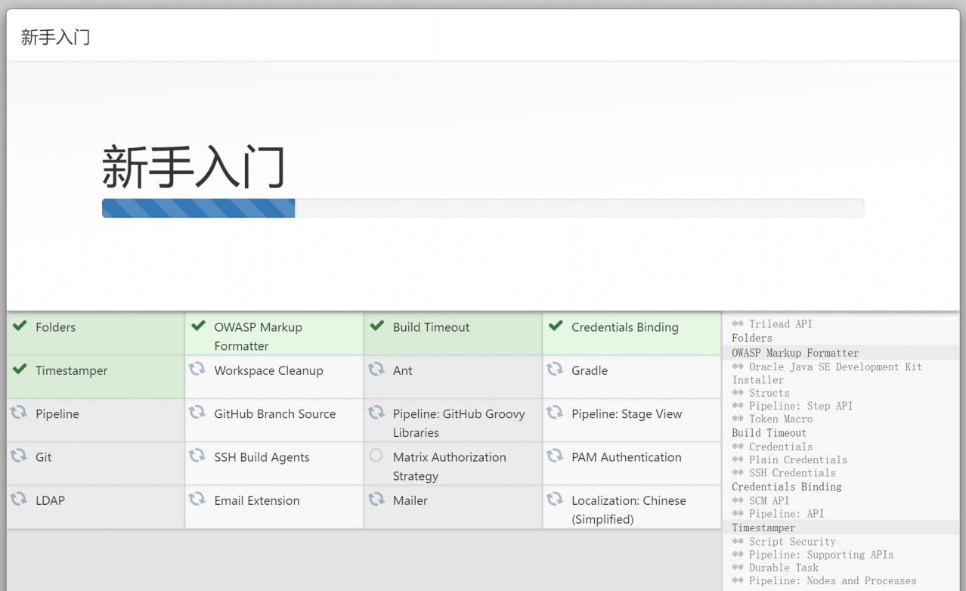Click spinner icon beside Pipeline: Stage View
966x591 pixels.
(x=555, y=413)
